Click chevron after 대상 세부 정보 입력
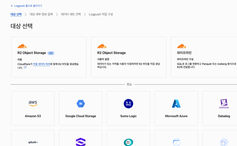 [x=57, y=14]
